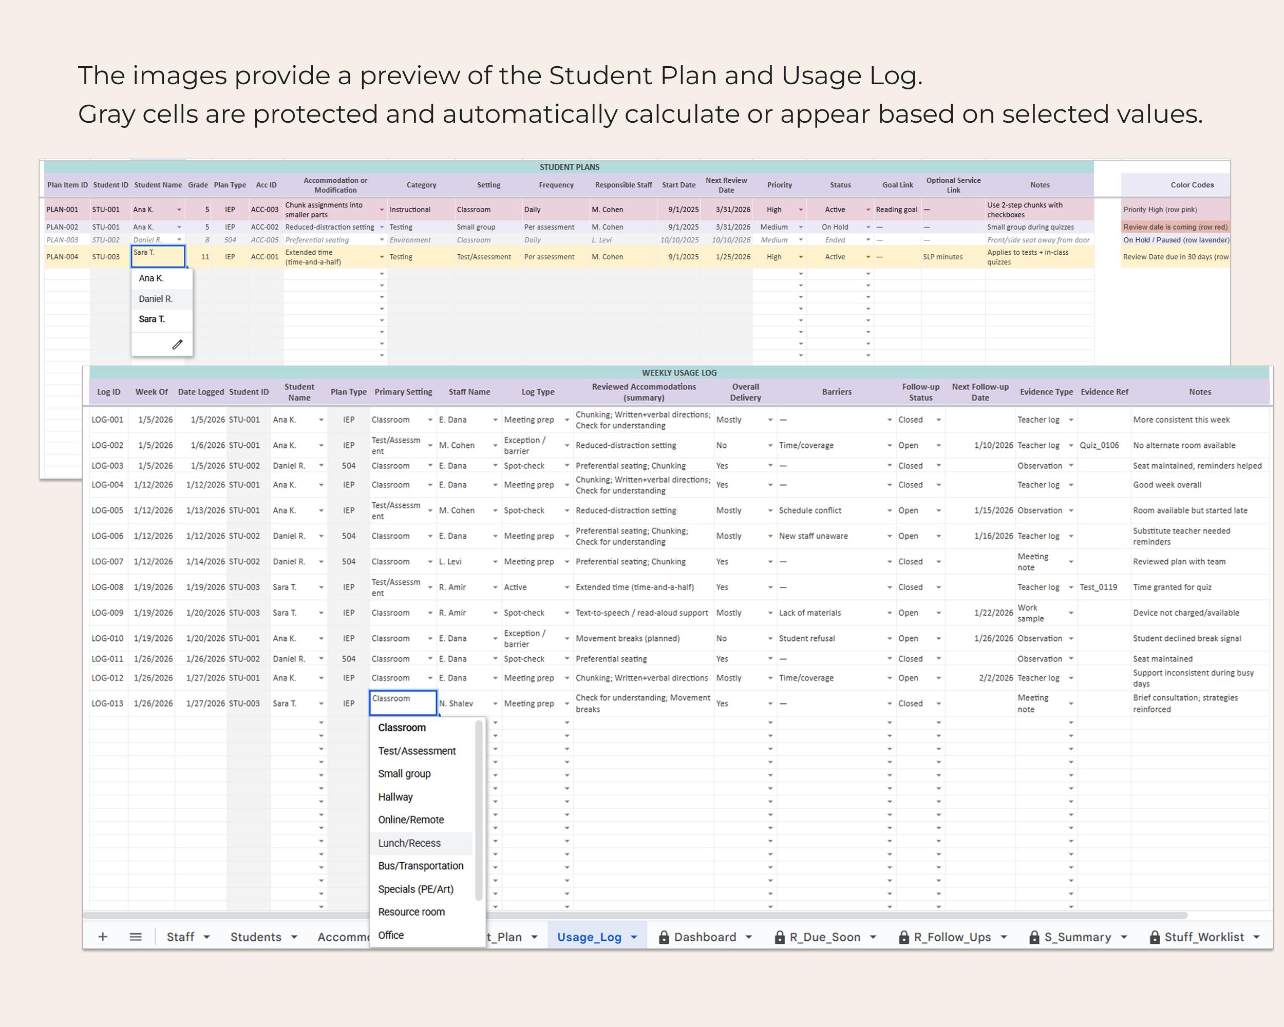
Task: Select Hallway in Primary Setting list
Action: [422, 796]
